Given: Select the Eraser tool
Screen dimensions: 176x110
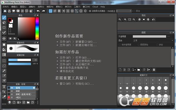Looking at the screenshot, I should tap(4, 23).
